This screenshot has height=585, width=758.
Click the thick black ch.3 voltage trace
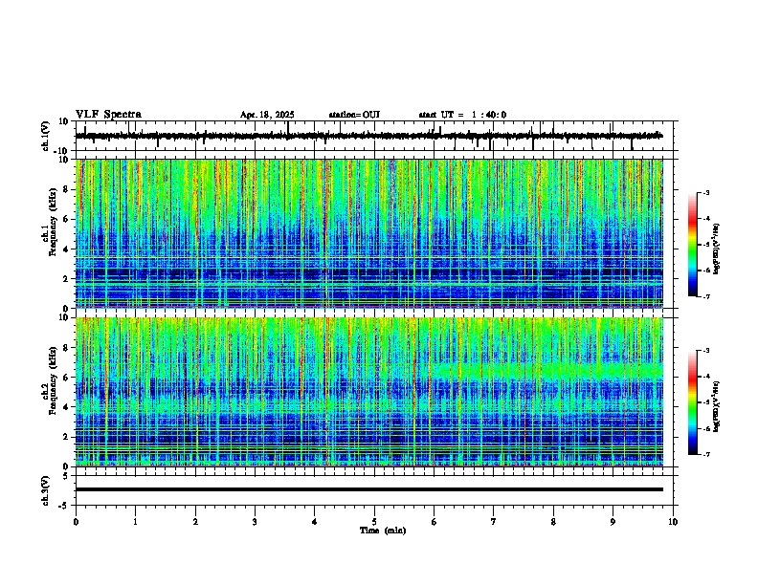pos(369,489)
